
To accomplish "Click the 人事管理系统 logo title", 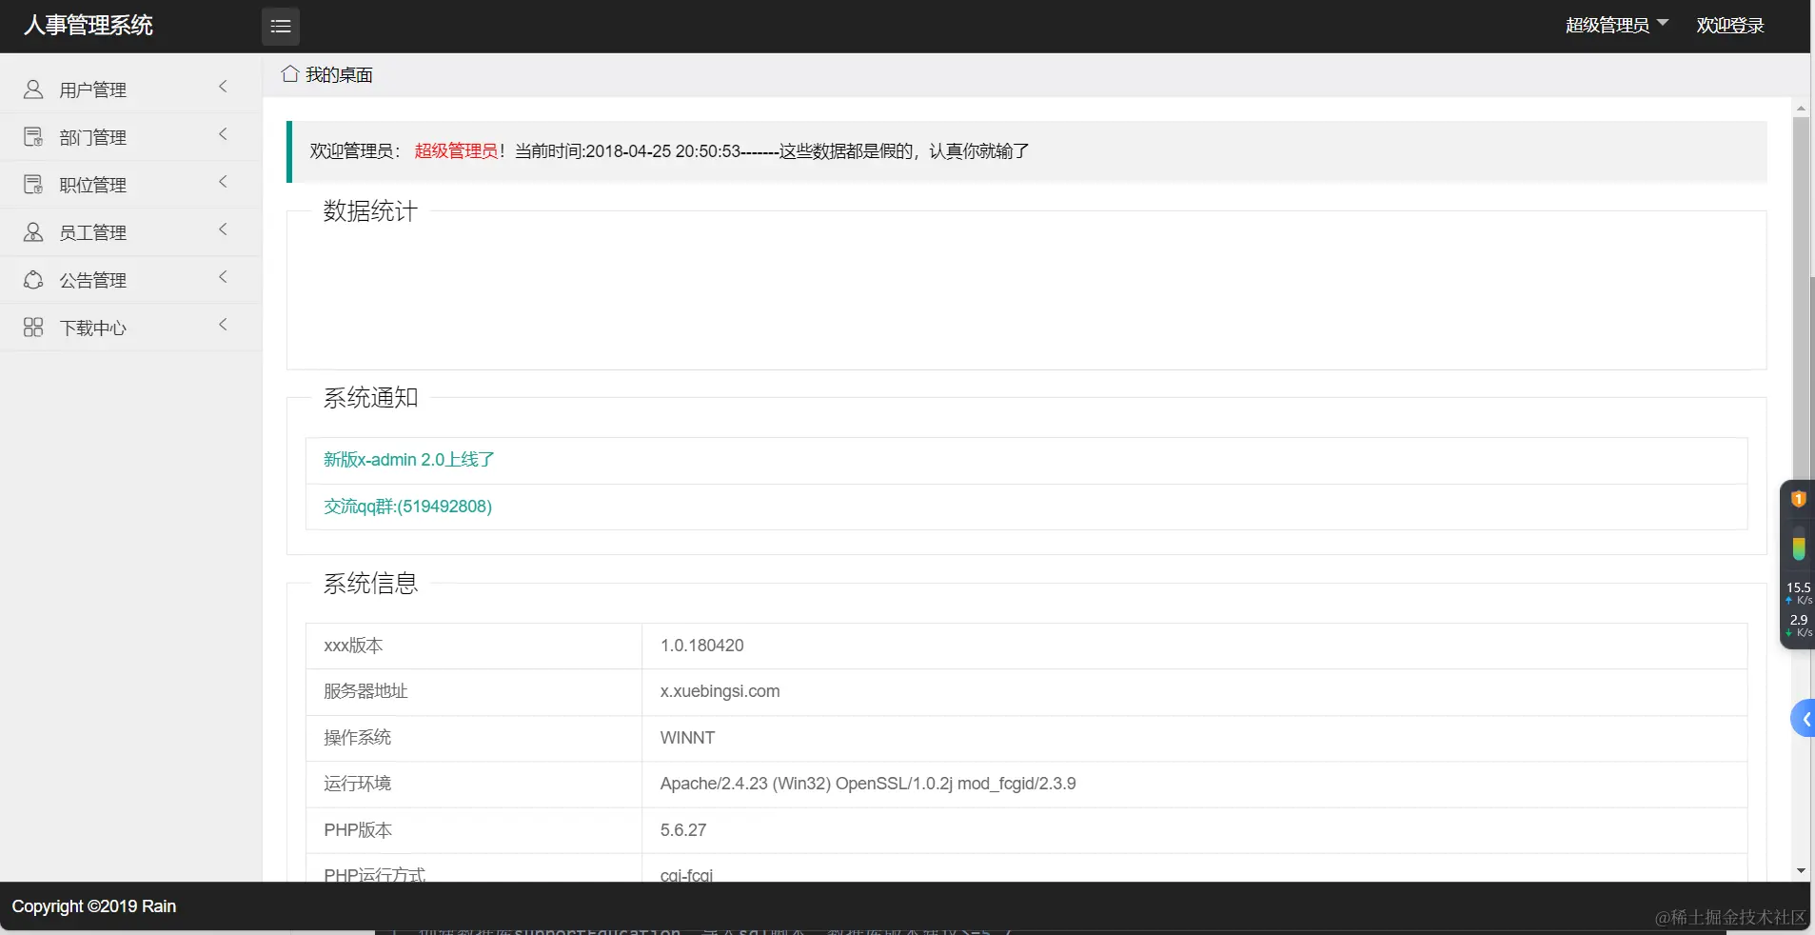I will [89, 26].
